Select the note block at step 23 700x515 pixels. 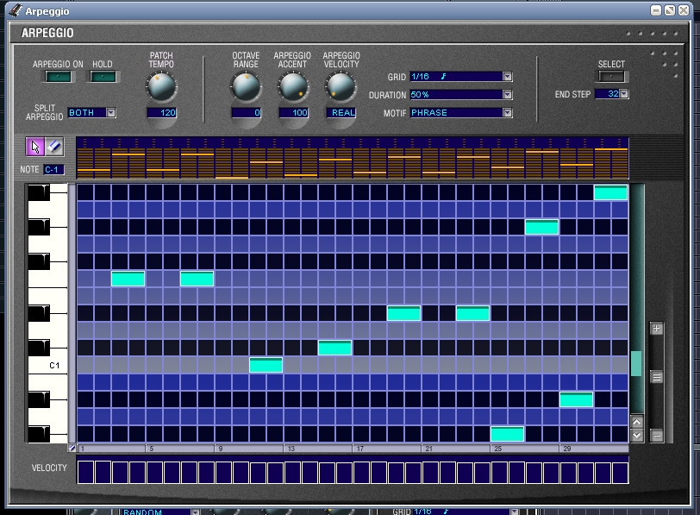472,313
